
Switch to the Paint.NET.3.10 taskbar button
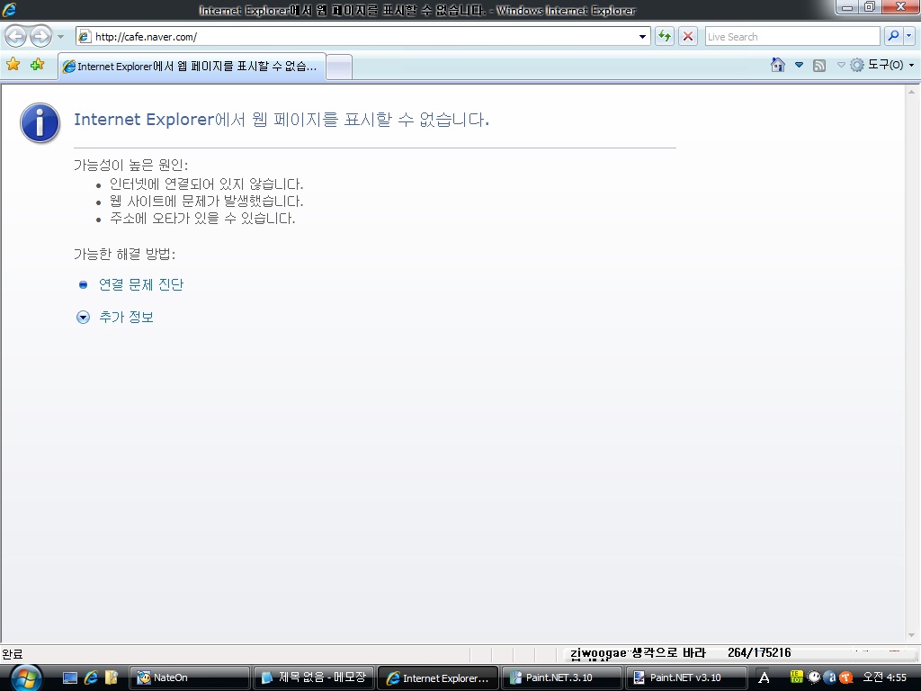click(x=563, y=678)
